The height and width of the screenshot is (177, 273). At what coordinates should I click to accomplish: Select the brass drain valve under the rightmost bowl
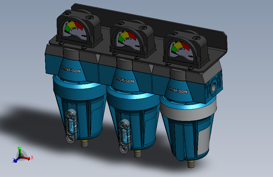coord(191,164)
